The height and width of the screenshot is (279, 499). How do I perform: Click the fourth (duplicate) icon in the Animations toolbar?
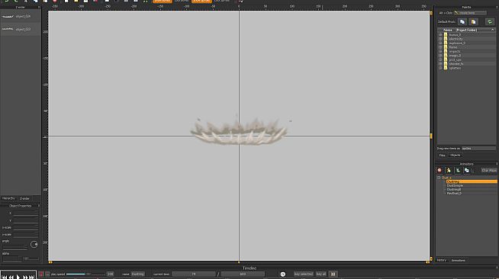(x=466, y=171)
